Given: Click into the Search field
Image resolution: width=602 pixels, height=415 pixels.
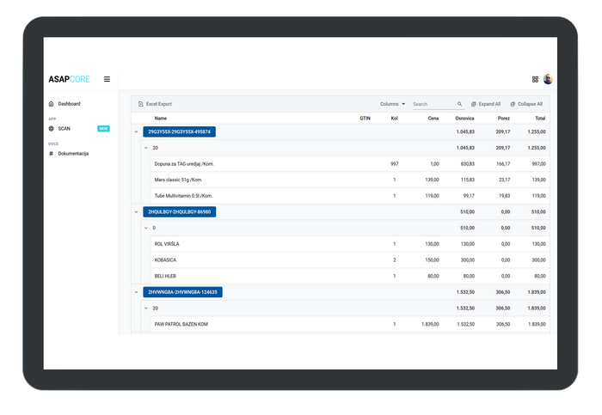Looking at the screenshot, I should (433, 104).
